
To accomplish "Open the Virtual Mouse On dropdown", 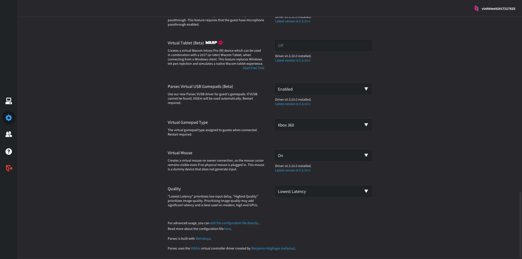I will coord(323,155).
